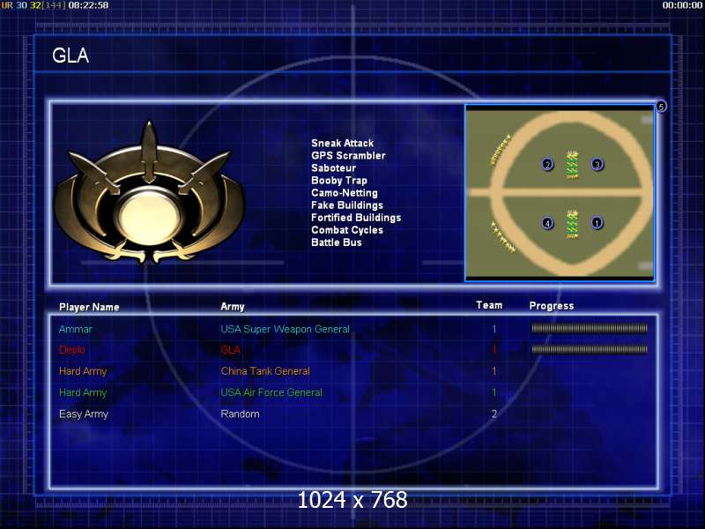Click the map preview thumbnail
The image size is (705, 529).
coord(560,193)
